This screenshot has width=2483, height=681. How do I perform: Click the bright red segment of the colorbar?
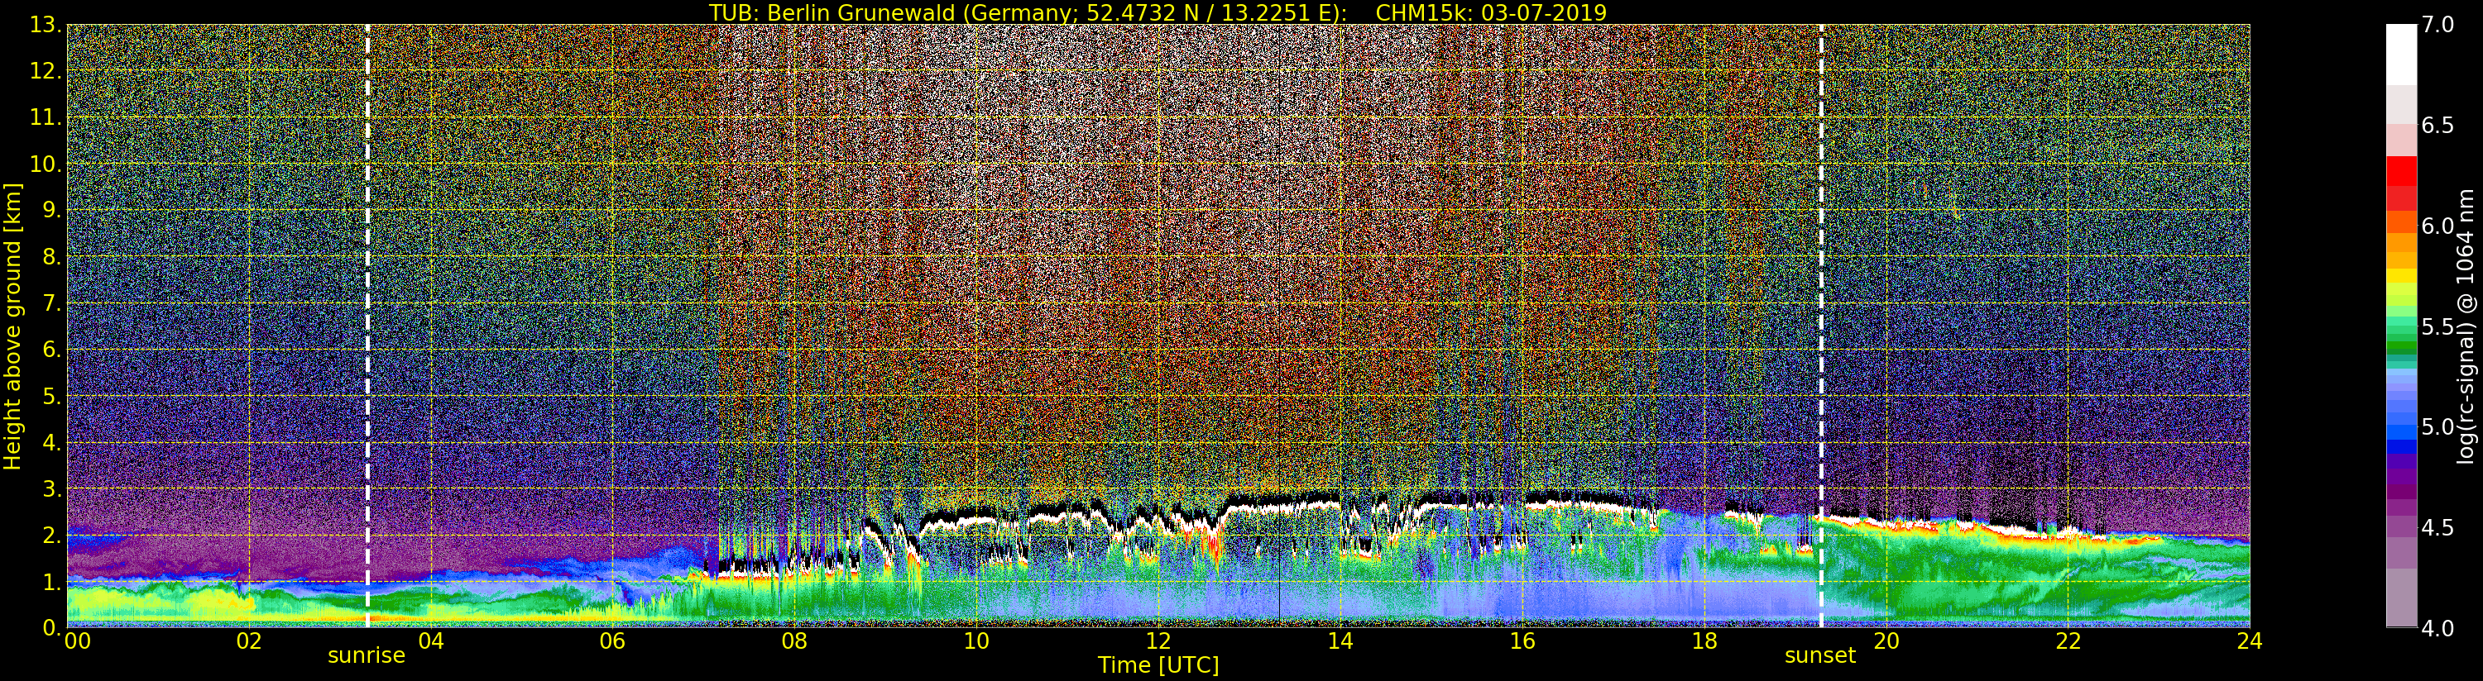coord(2401,170)
